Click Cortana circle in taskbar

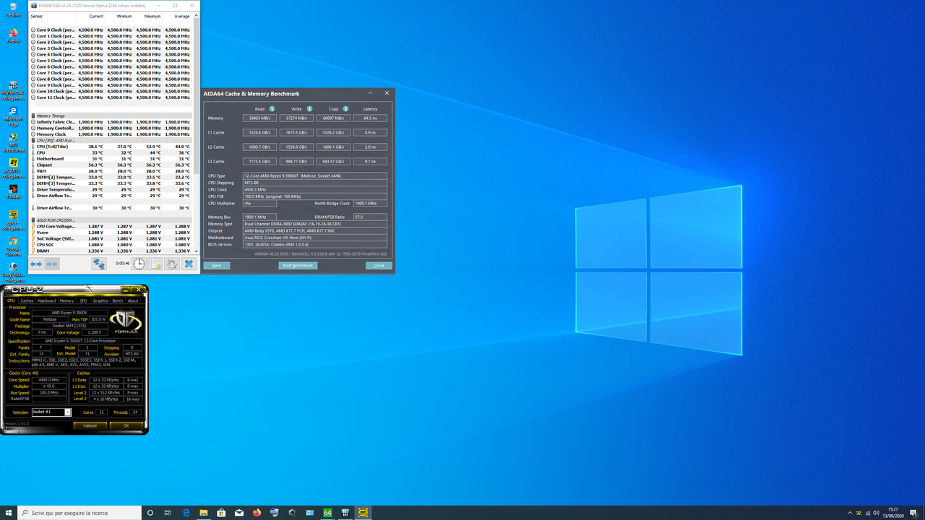click(150, 513)
